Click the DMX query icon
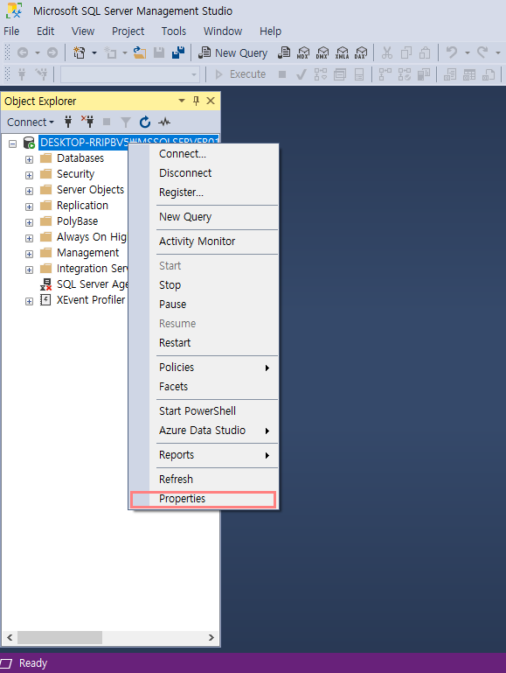This screenshot has height=673, width=506. click(x=322, y=53)
